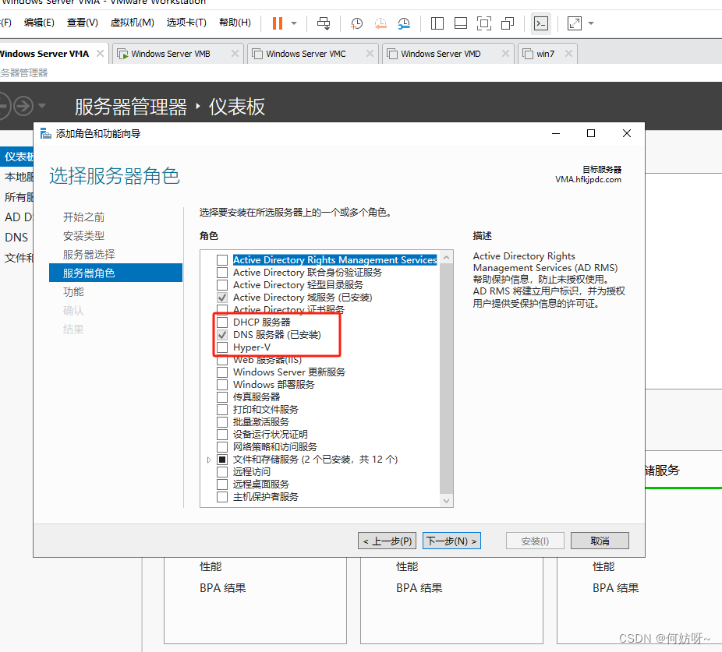Select the 功能 step in wizard sidebar
722x652 pixels.
(73, 291)
